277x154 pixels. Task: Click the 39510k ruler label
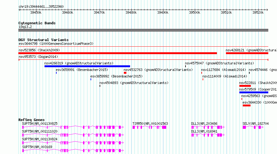(226, 12)
